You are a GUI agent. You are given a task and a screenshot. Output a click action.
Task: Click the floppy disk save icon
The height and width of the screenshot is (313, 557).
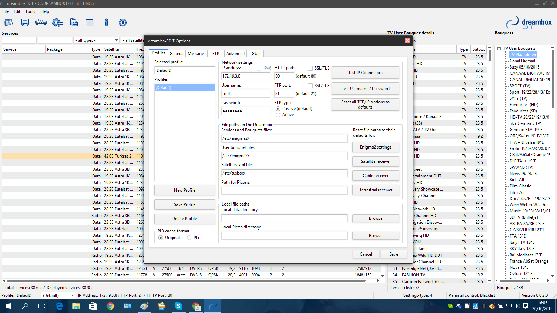pos(25,23)
